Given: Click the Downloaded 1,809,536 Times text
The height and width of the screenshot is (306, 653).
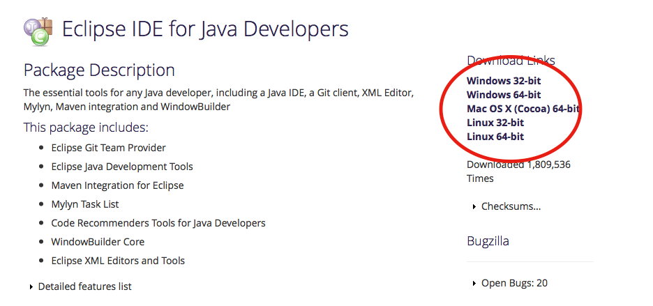Looking at the screenshot, I should coord(518,171).
